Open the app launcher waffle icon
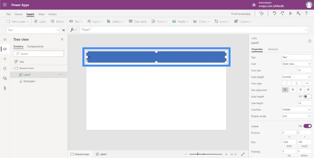Screen dimensions: 314x158 pos(5,5)
